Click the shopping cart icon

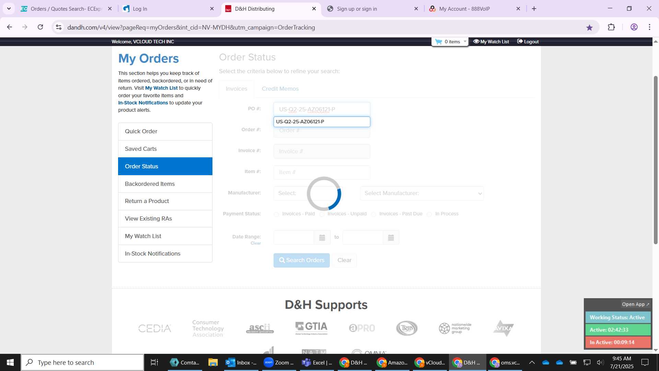coord(439,42)
